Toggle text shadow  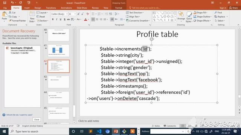coord(64,19)
